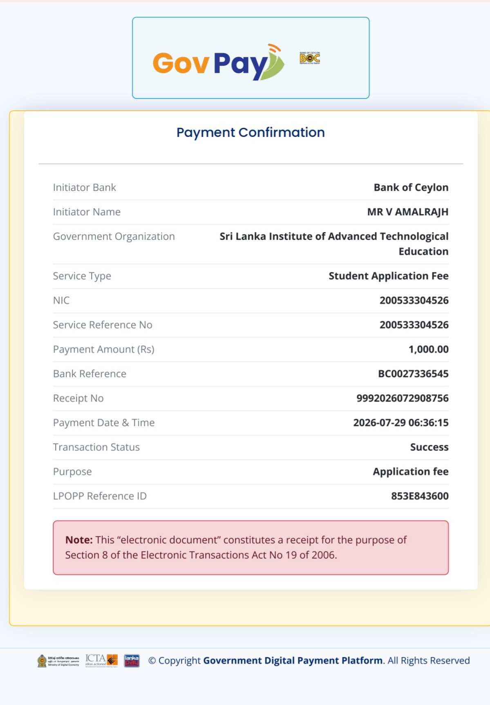Viewport: 490px width, 705px height.
Task: Click the Ministry of Digital Economy emblem
Action: click(x=58, y=661)
